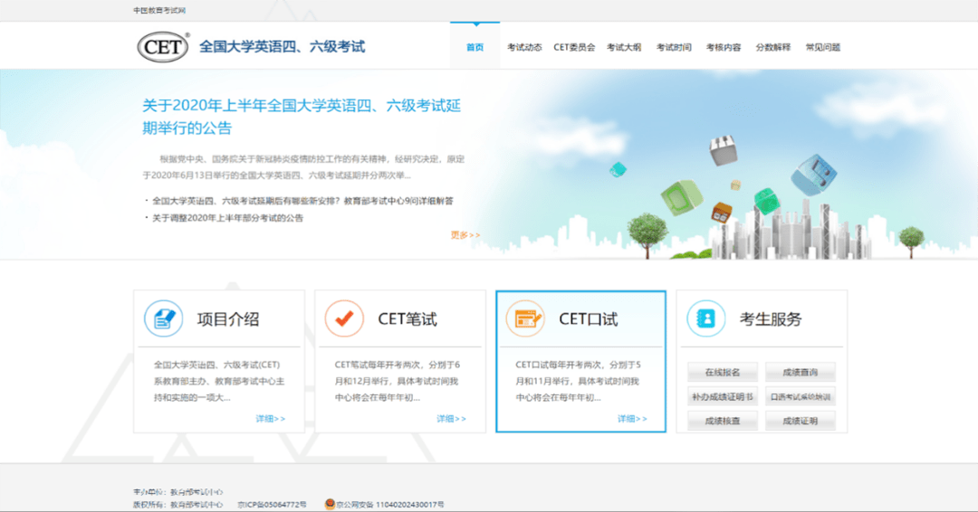Open 分数解释 in the navigation bar
This screenshot has width=978, height=512.
coord(772,47)
